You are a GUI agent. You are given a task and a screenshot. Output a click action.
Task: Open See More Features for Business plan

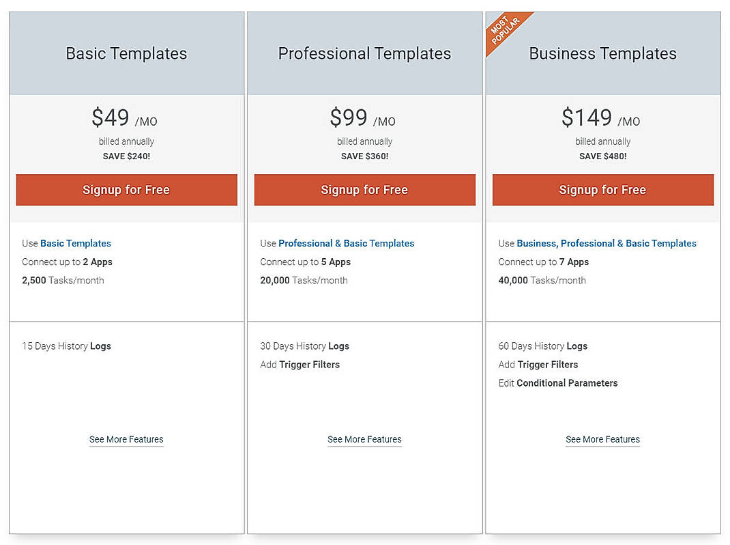tap(602, 439)
